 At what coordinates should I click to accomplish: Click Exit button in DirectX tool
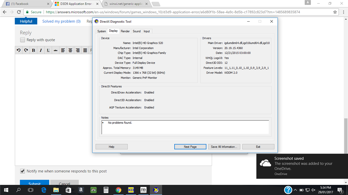tap(258, 147)
